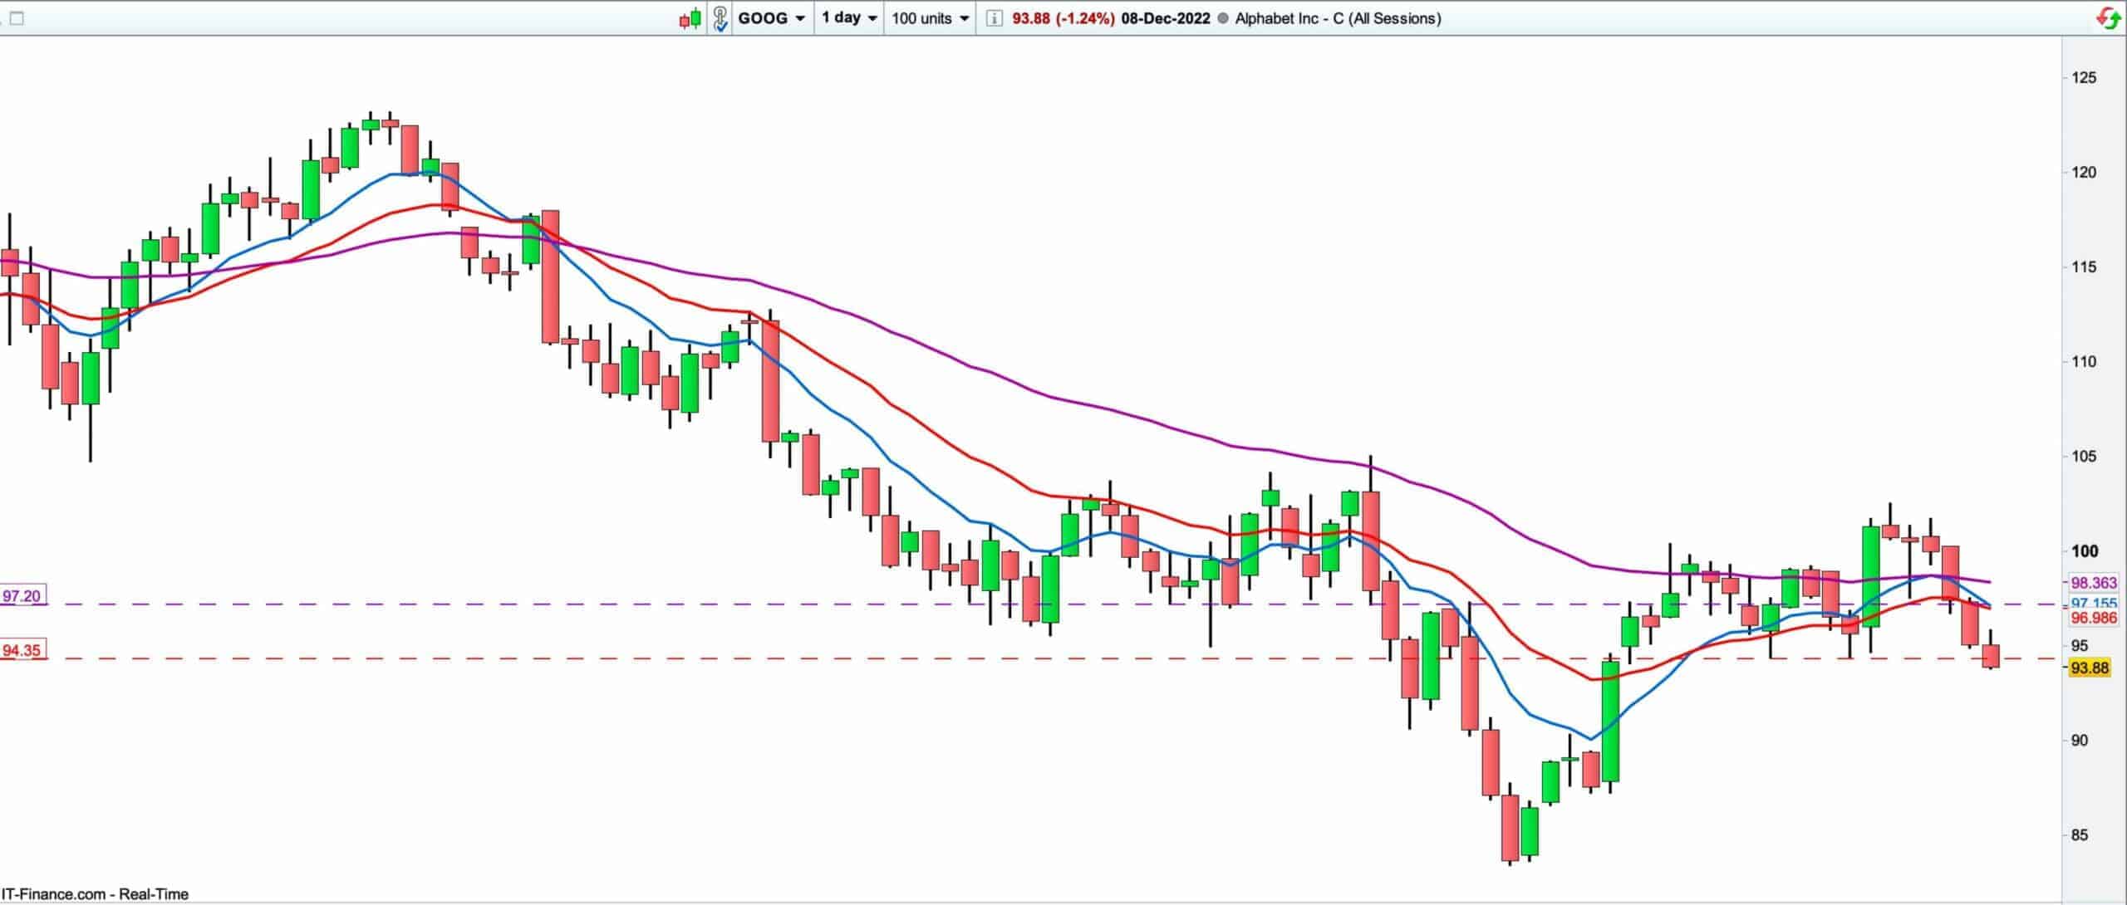This screenshot has width=2127, height=905.
Task: Click the 93.88 (-1.24%) price readout
Action: coord(1063,18)
